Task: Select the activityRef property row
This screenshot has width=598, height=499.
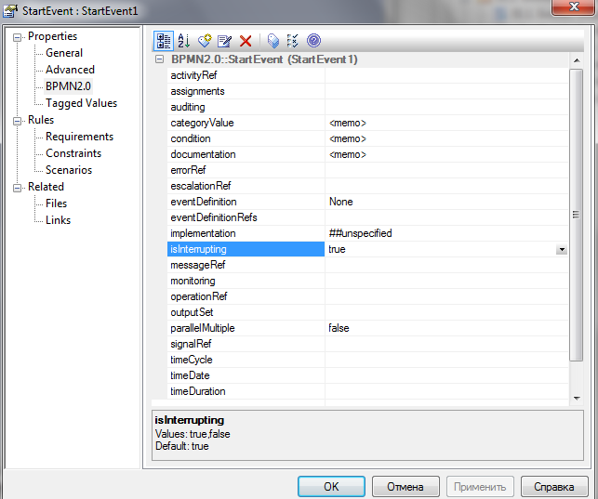Action: point(367,75)
